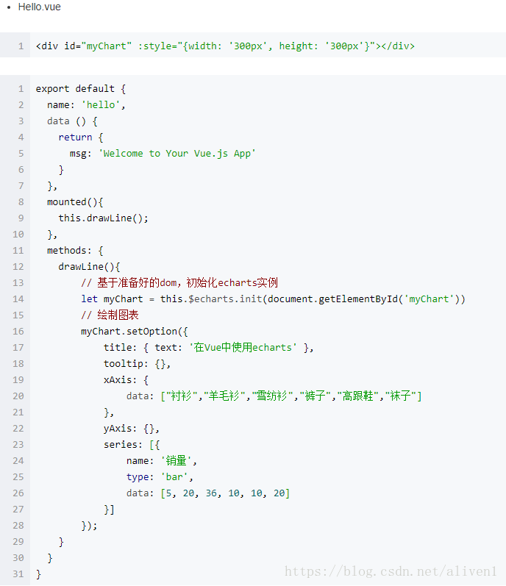Click the 'methods: {' code line
Image resolution: width=506 pixels, height=586 pixels.
[x=75, y=251]
